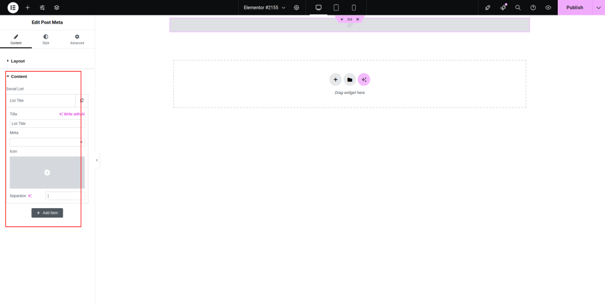This screenshot has height=305, width=605.
Task: Click the 'Edit Post Meta' panel heading
Action: coord(47,22)
